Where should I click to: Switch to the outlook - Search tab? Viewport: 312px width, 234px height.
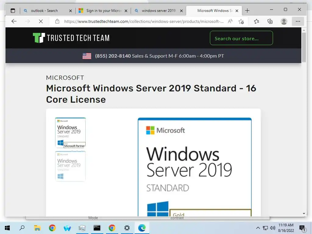pos(48,11)
